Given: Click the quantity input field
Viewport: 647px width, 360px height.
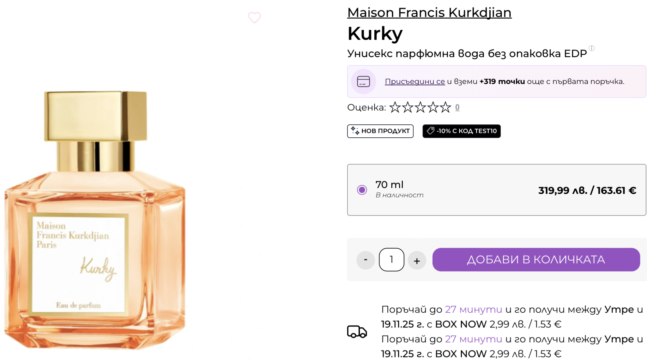Looking at the screenshot, I should tap(391, 260).
